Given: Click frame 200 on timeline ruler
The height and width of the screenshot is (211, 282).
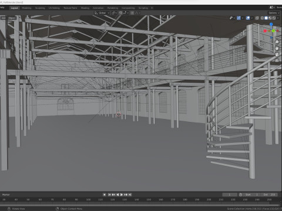Looking at the screenshot, I should click(x=209, y=200).
